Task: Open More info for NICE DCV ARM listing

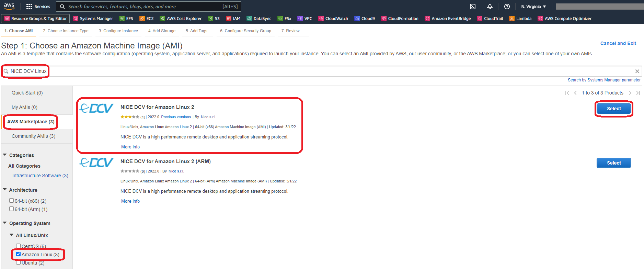Action: click(130, 201)
